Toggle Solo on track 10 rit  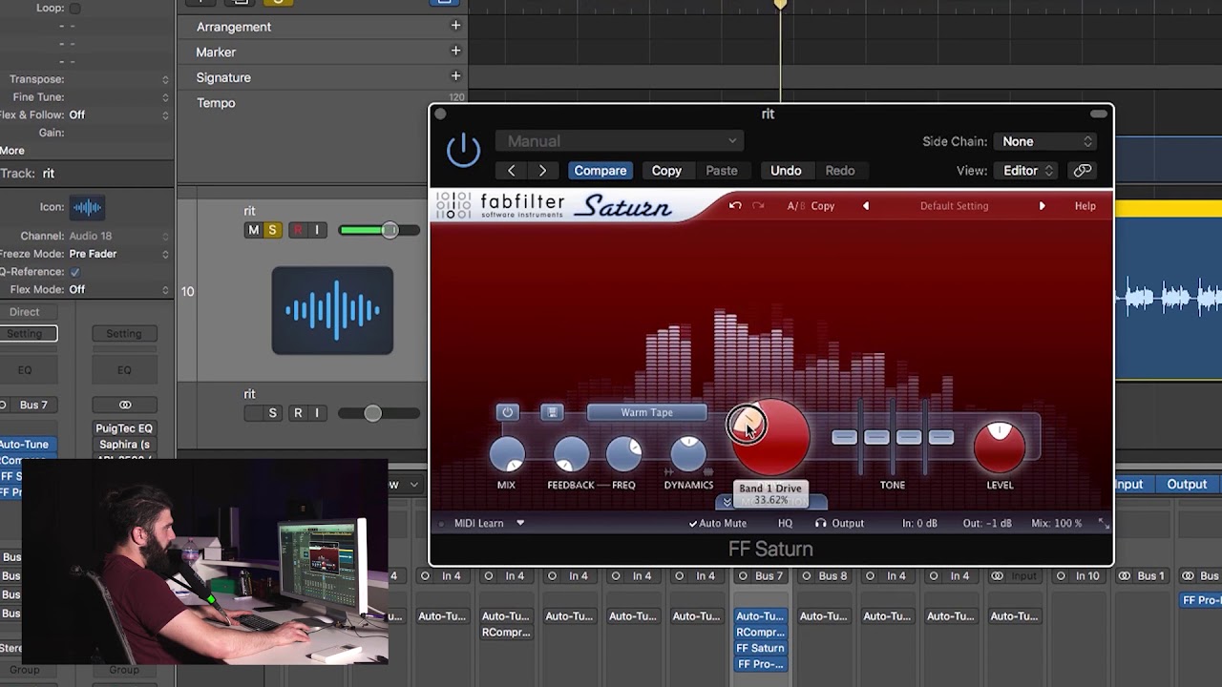[x=272, y=230]
